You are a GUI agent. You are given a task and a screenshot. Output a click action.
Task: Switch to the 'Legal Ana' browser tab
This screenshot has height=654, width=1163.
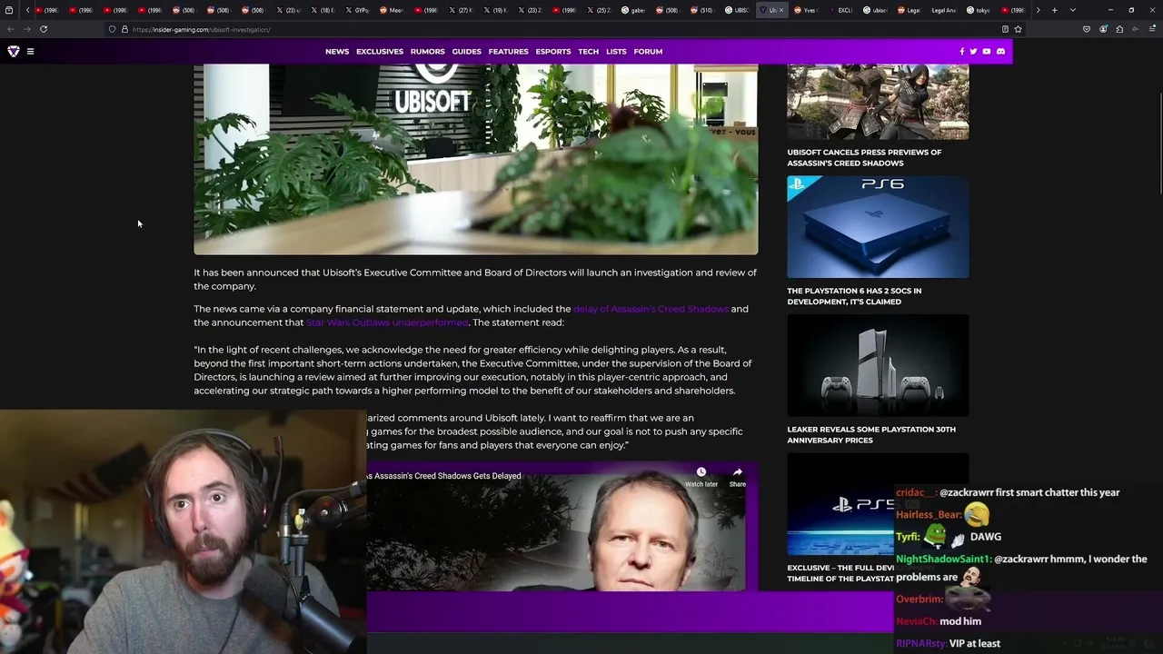point(942,10)
